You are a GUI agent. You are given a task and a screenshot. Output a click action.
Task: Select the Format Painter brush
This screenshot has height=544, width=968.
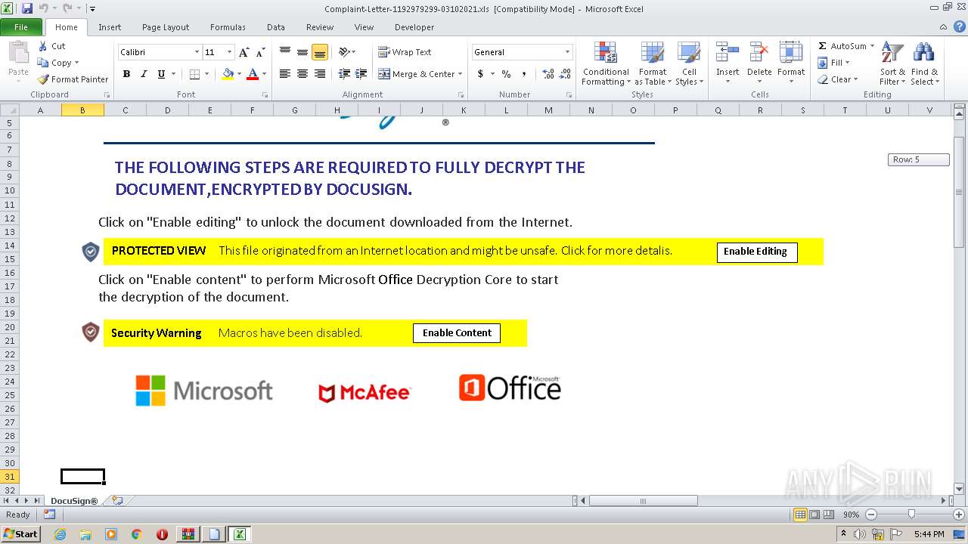[x=43, y=79]
